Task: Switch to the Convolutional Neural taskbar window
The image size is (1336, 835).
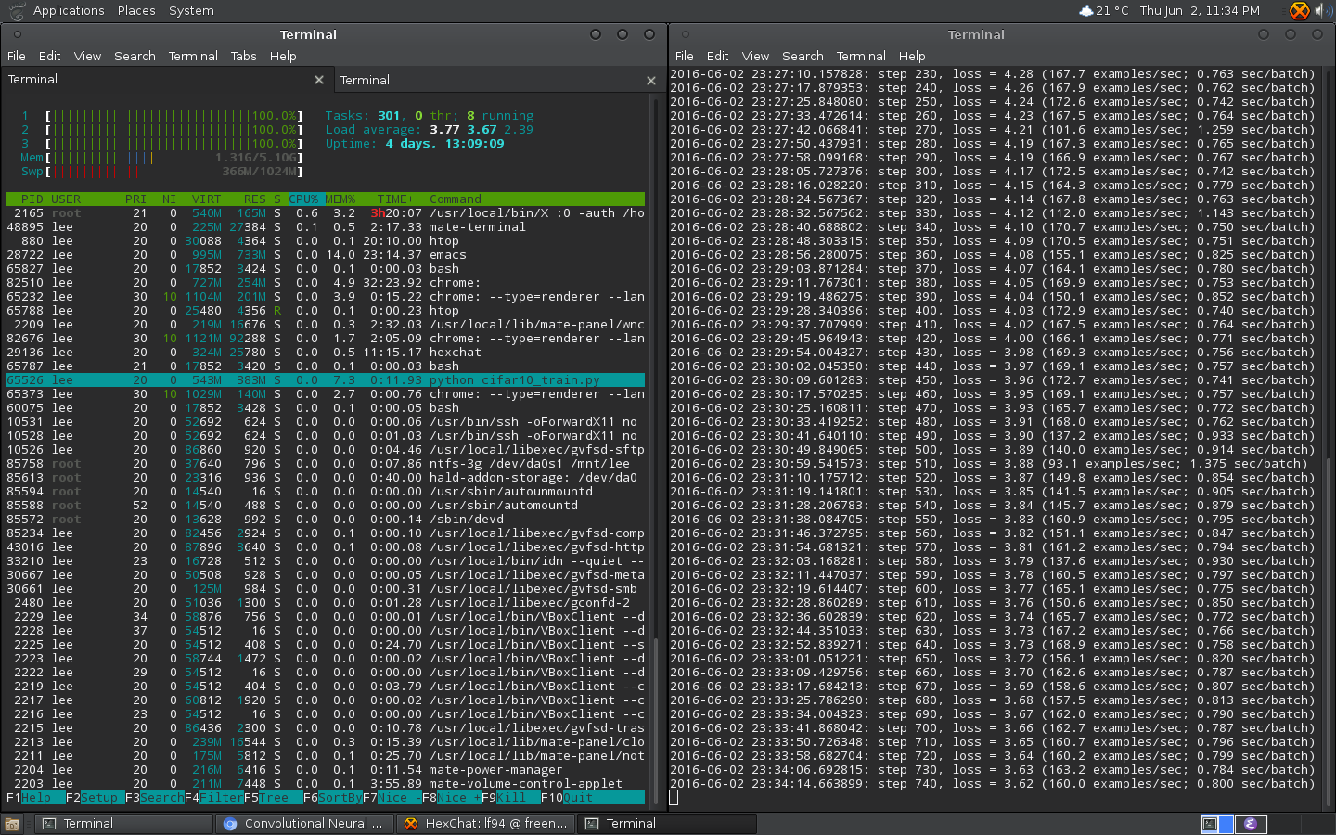Action: click(305, 824)
